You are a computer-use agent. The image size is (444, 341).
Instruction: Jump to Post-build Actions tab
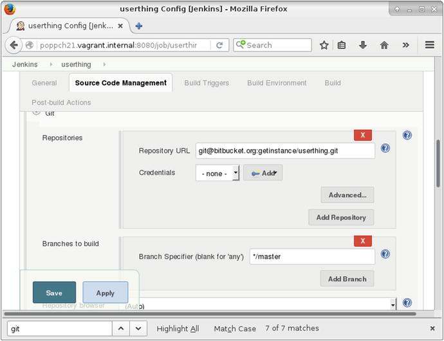(61, 103)
